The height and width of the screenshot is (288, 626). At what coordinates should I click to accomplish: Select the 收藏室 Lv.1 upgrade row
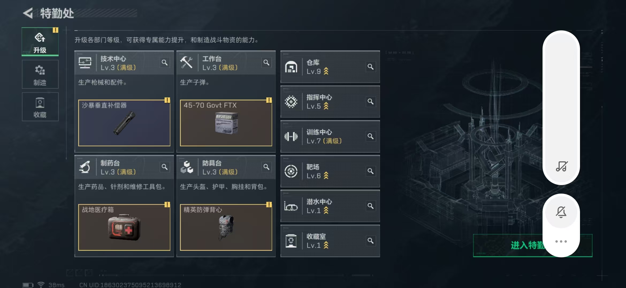[x=330, y=241]
